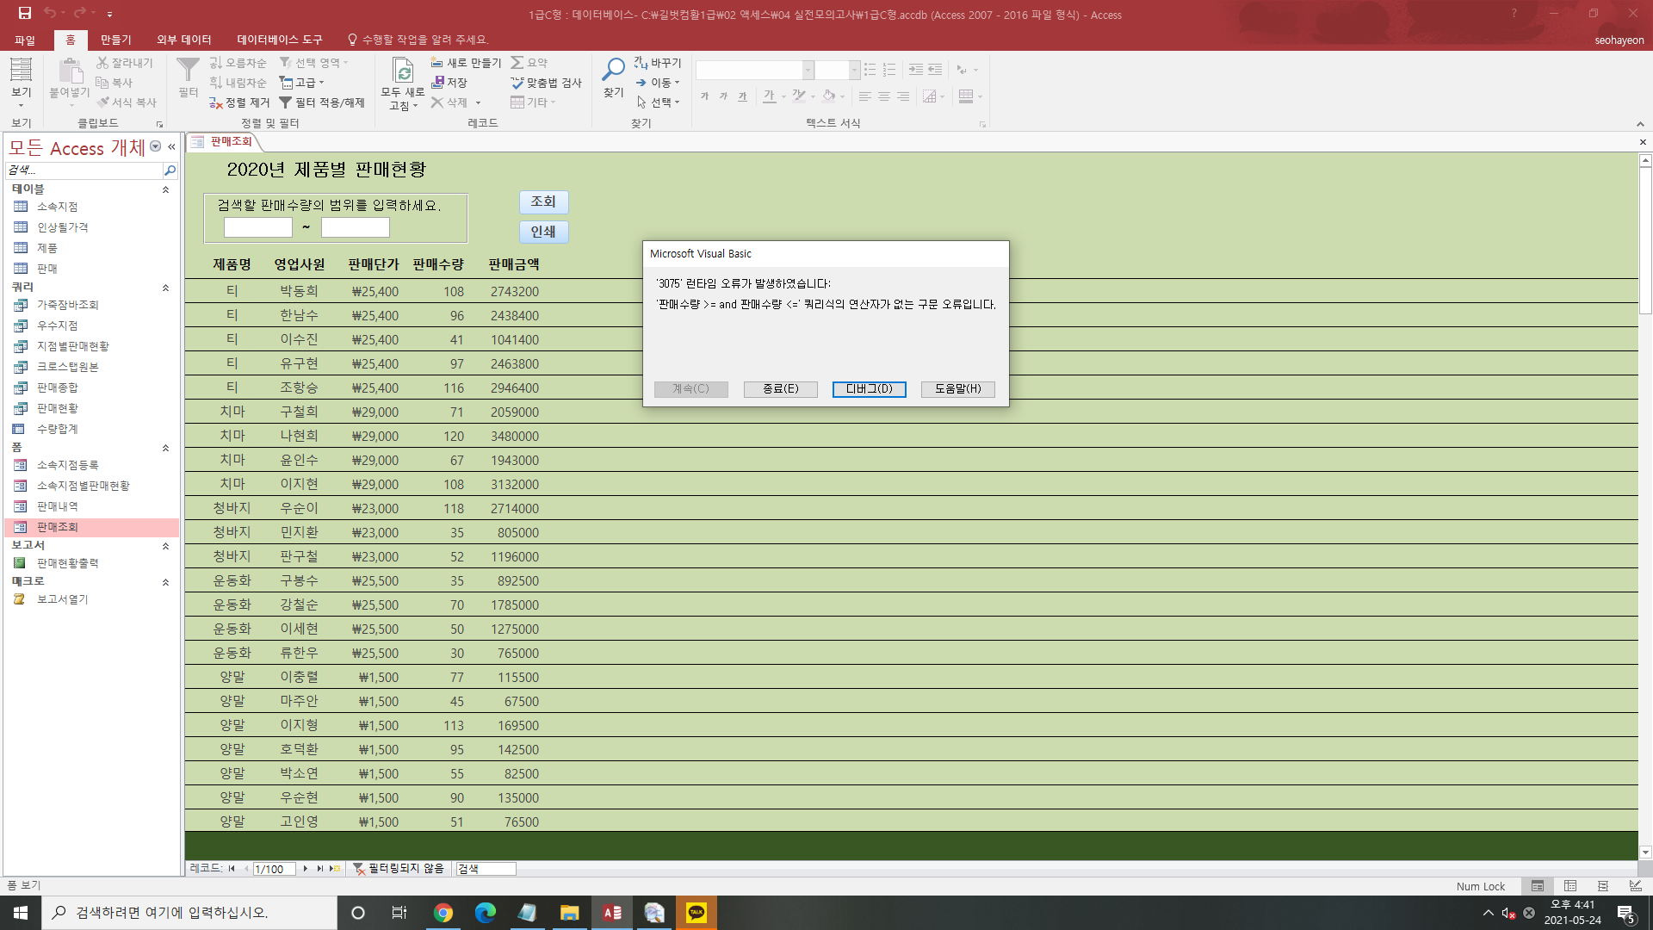Image resolution: width=1653 pixels, height=930 pixels.
Task: Go to next record navigation arrow
Action: pos(306,869)
